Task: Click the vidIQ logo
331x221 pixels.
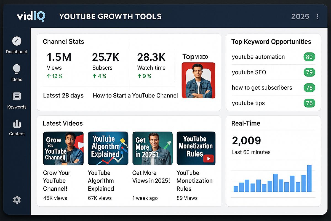Action: coord(31,17)
